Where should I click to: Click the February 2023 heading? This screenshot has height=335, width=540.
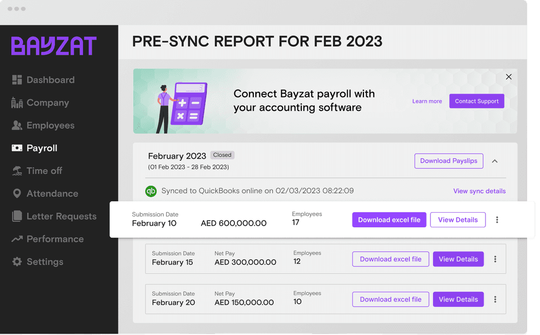point(177,156)
